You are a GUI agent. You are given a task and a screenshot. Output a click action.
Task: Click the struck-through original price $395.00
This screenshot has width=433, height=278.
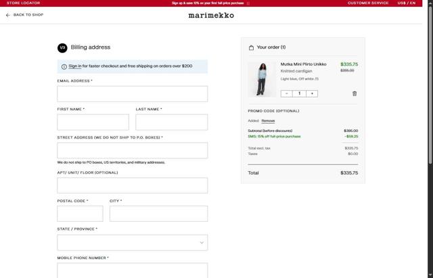(x=347, y=70)
